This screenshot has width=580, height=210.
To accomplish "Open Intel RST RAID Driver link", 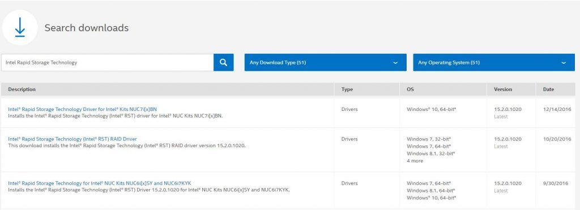I will click(x=72, y=139).
